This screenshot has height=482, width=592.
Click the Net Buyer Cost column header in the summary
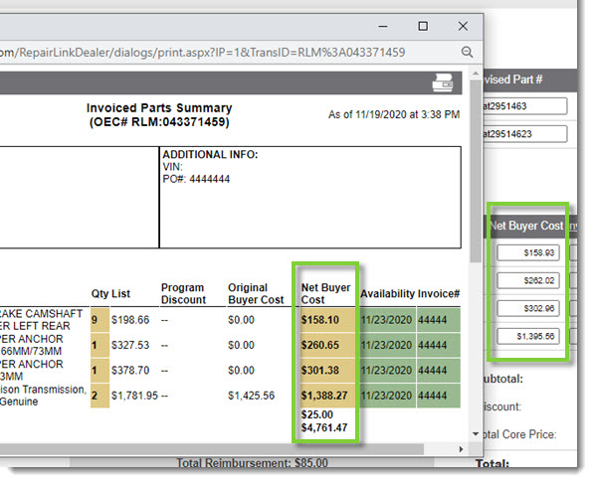(325, 293)
